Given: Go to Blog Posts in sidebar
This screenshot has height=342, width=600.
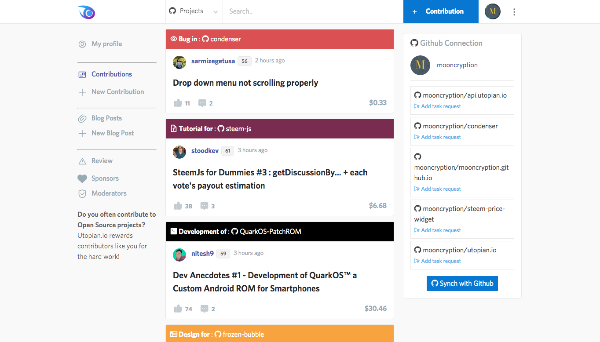Looking at the screenshot, I should tap(106, 118).
